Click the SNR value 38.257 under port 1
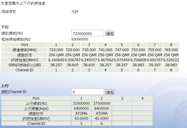Image resolution: width=187 pixels, height=128 pixels. coord(56,65)
